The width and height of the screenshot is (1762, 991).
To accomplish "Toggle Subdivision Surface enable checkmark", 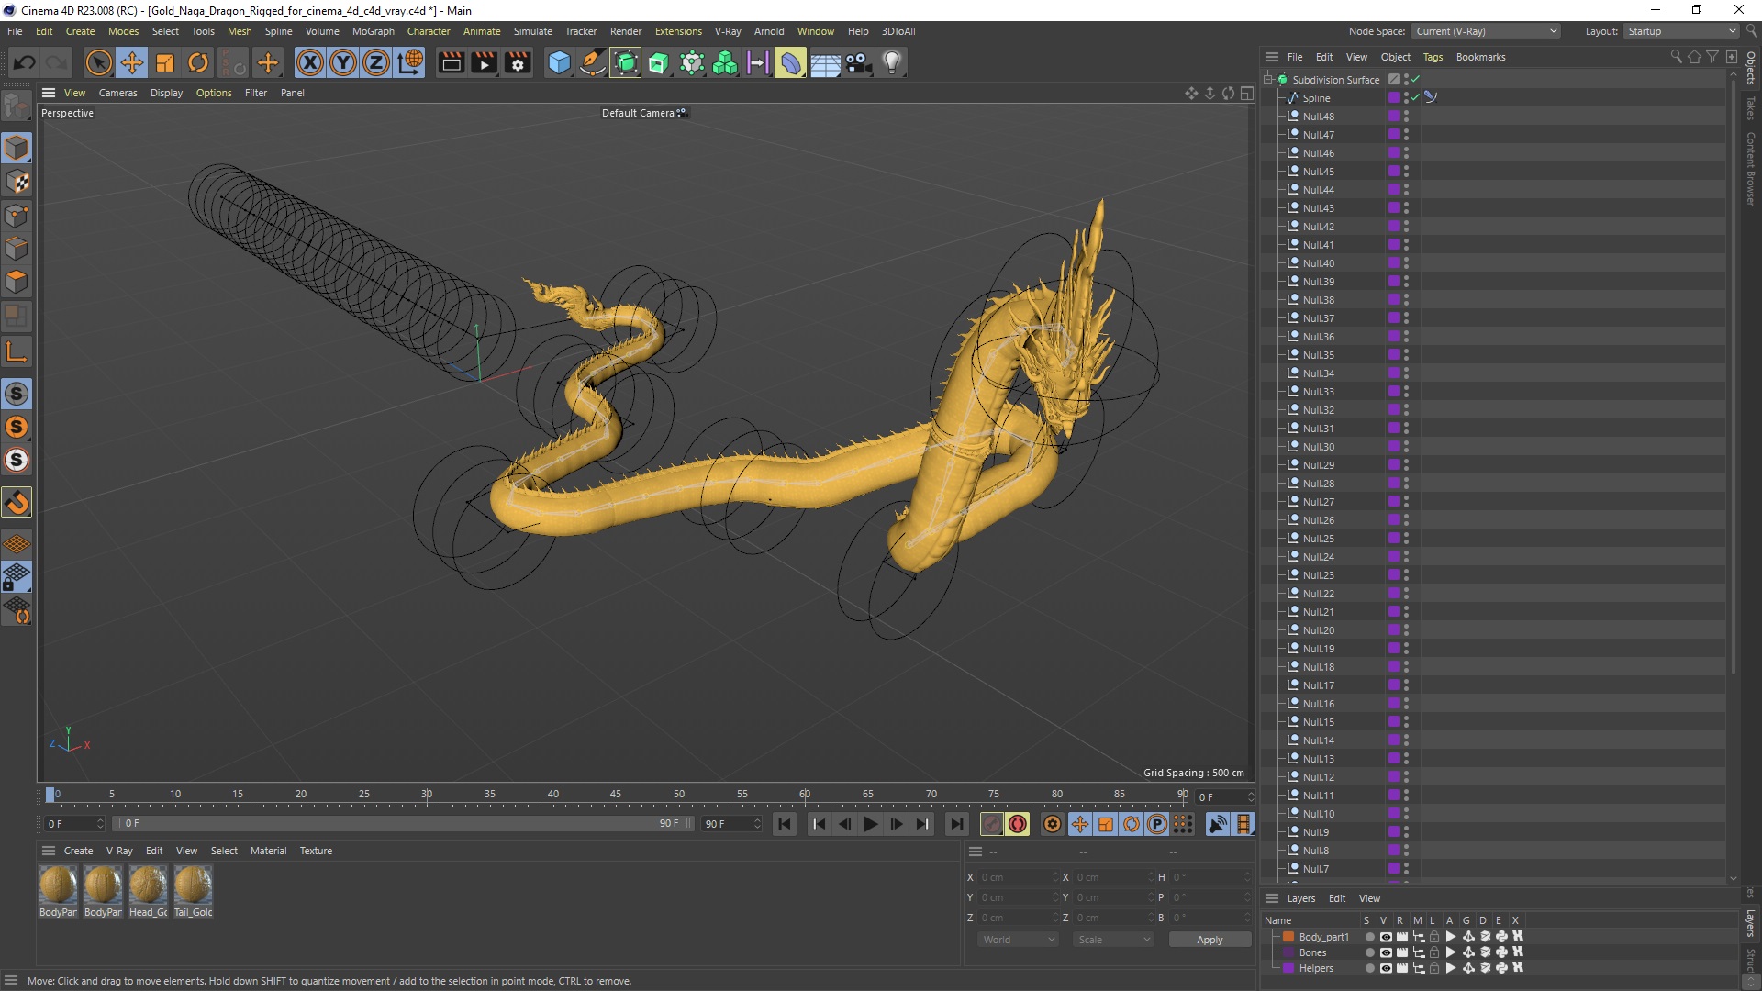I will tap(1415, 79).
